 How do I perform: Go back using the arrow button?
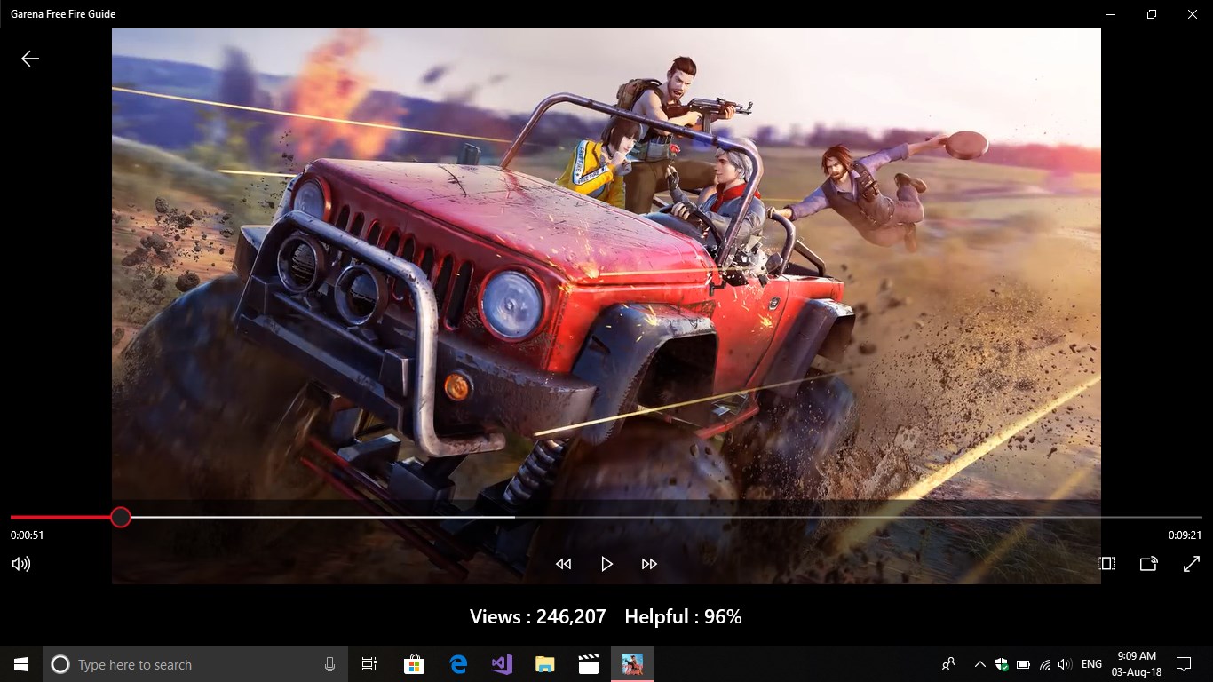click(30, 59)
